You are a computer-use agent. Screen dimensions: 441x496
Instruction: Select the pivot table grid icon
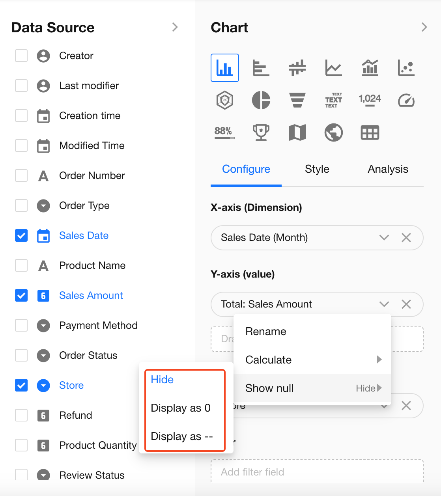(x=370, y=132)
